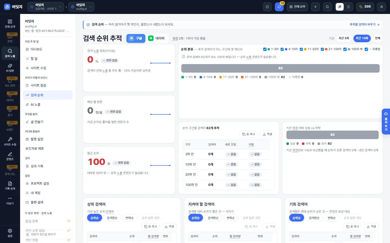Open 사이트 수정 wrench in left rail
Viewport: 390px width, 243px height.
point(10,142)
